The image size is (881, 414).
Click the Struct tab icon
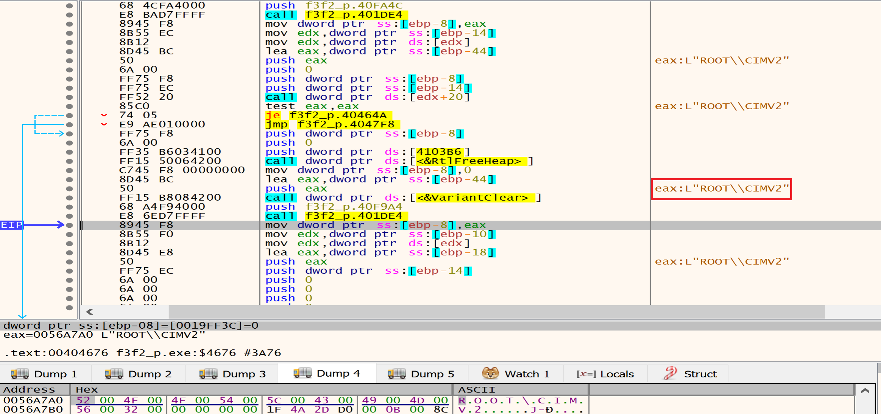coord(670,373)
